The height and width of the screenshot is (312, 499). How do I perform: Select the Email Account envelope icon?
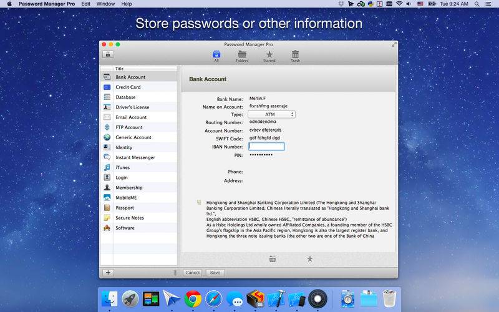107,117
